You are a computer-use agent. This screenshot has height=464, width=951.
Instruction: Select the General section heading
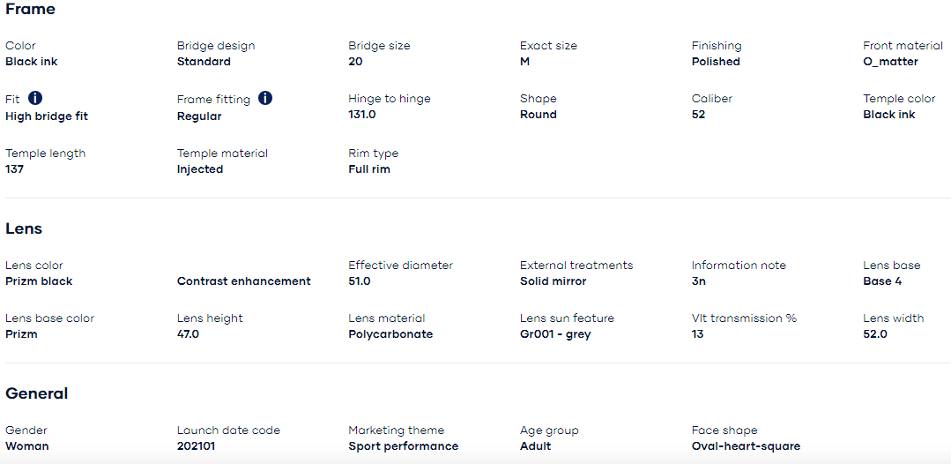point(36,393)
